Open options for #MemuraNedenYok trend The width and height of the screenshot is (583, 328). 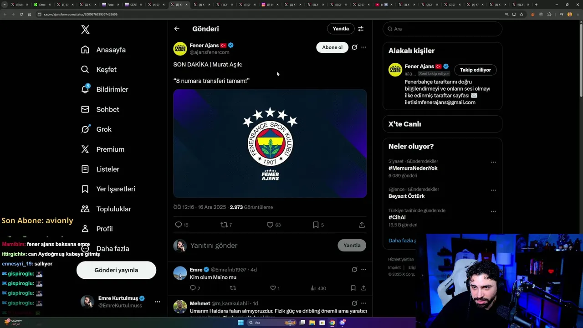click(x=493, y=162)
